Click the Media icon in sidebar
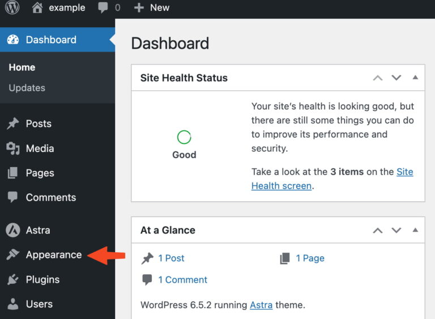 [12, 148]
